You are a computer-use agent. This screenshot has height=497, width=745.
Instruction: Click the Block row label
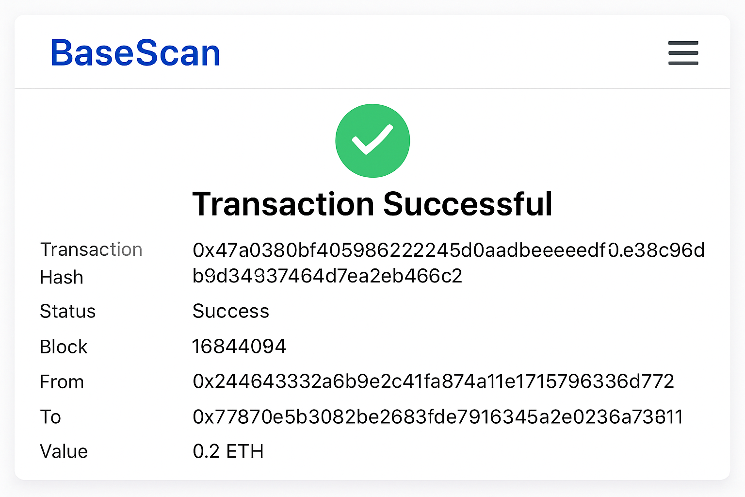64,346
